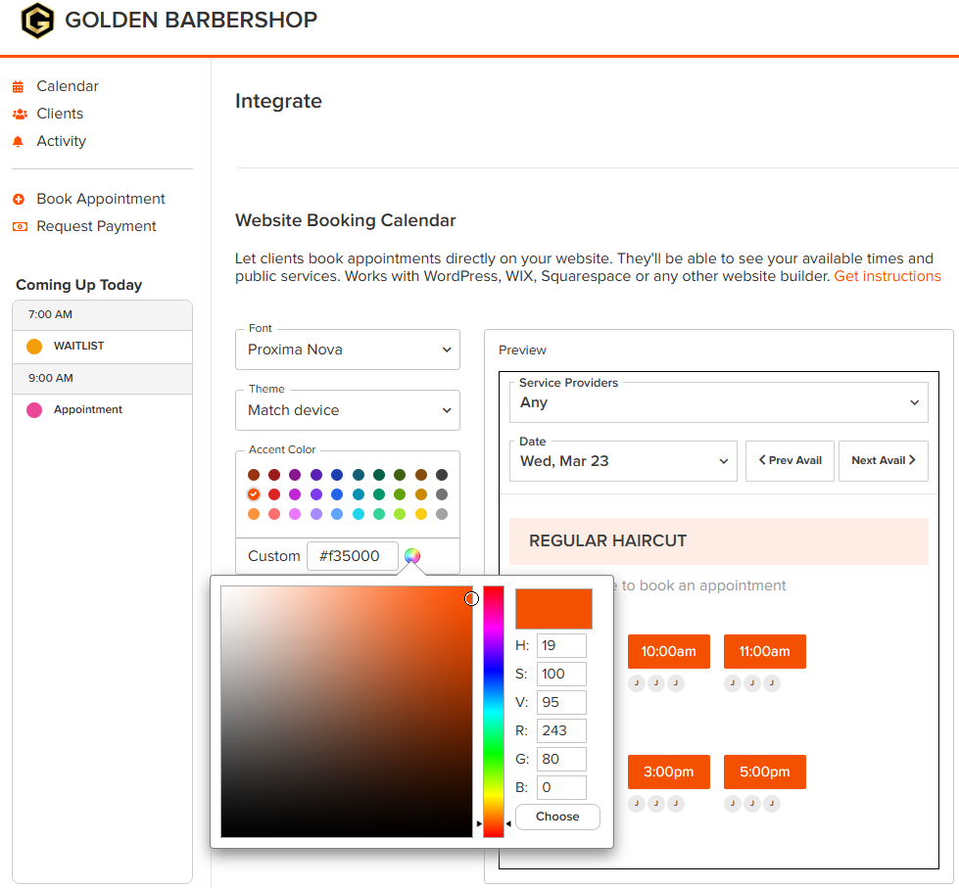Pick the selected orange-red checkmarked accent swatch
This screenshot has width=959, height=888.
point(254,494)
